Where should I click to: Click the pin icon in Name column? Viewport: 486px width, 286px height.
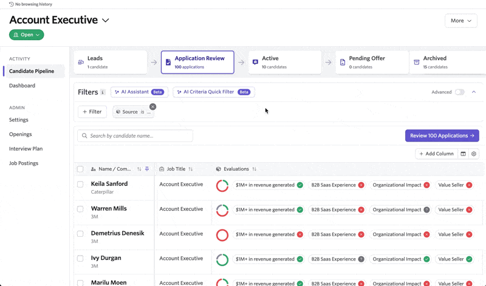[x=147, y=169]
